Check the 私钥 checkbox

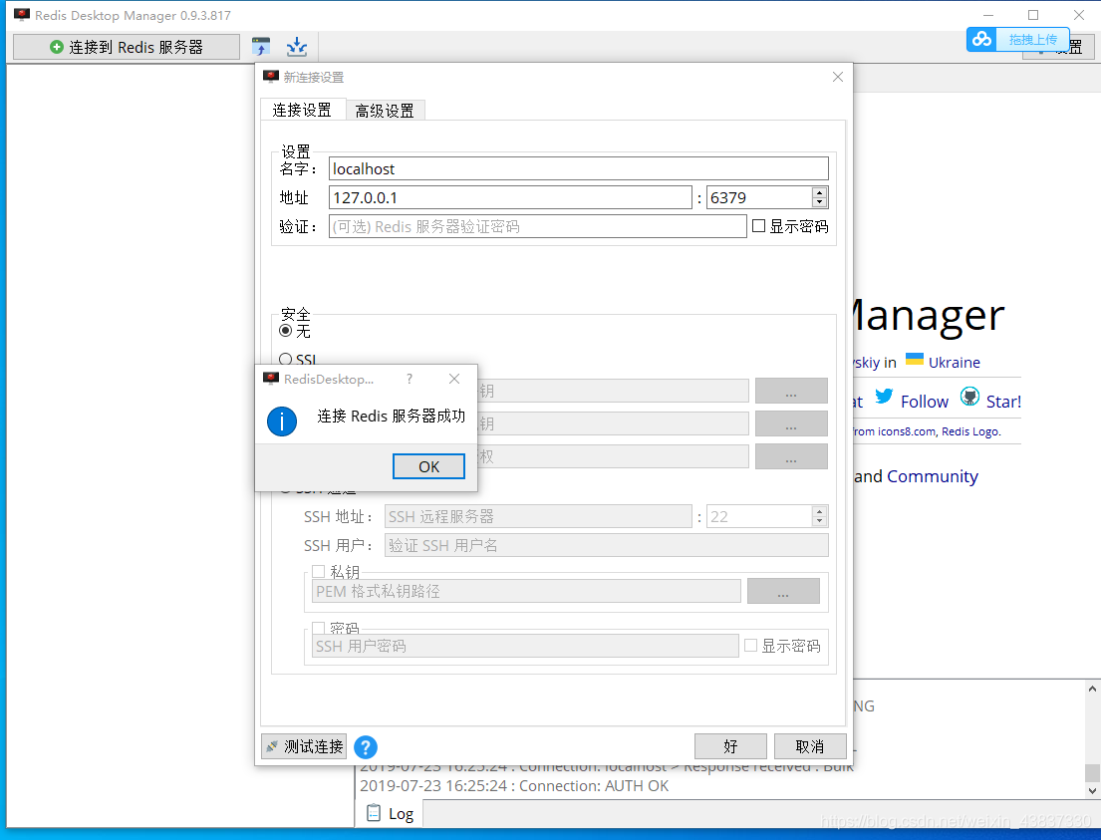(318, 572)
